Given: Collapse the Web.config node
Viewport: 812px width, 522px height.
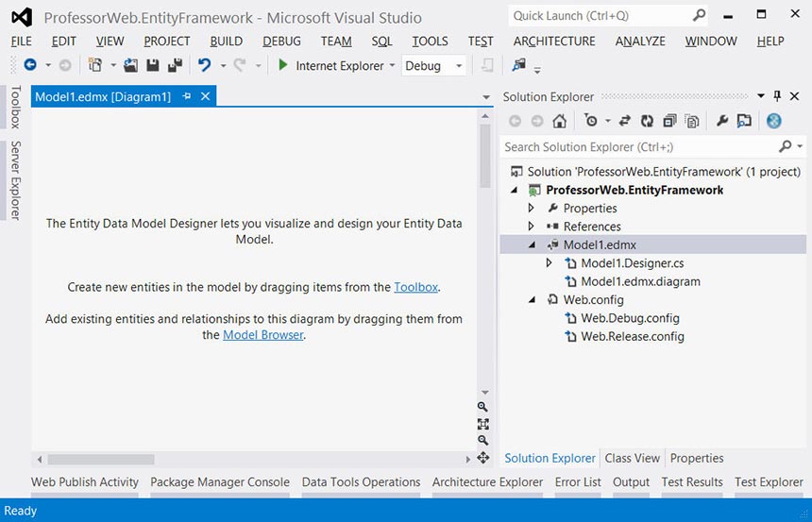Looking at the screenshot, I should [x=532, y=300].
